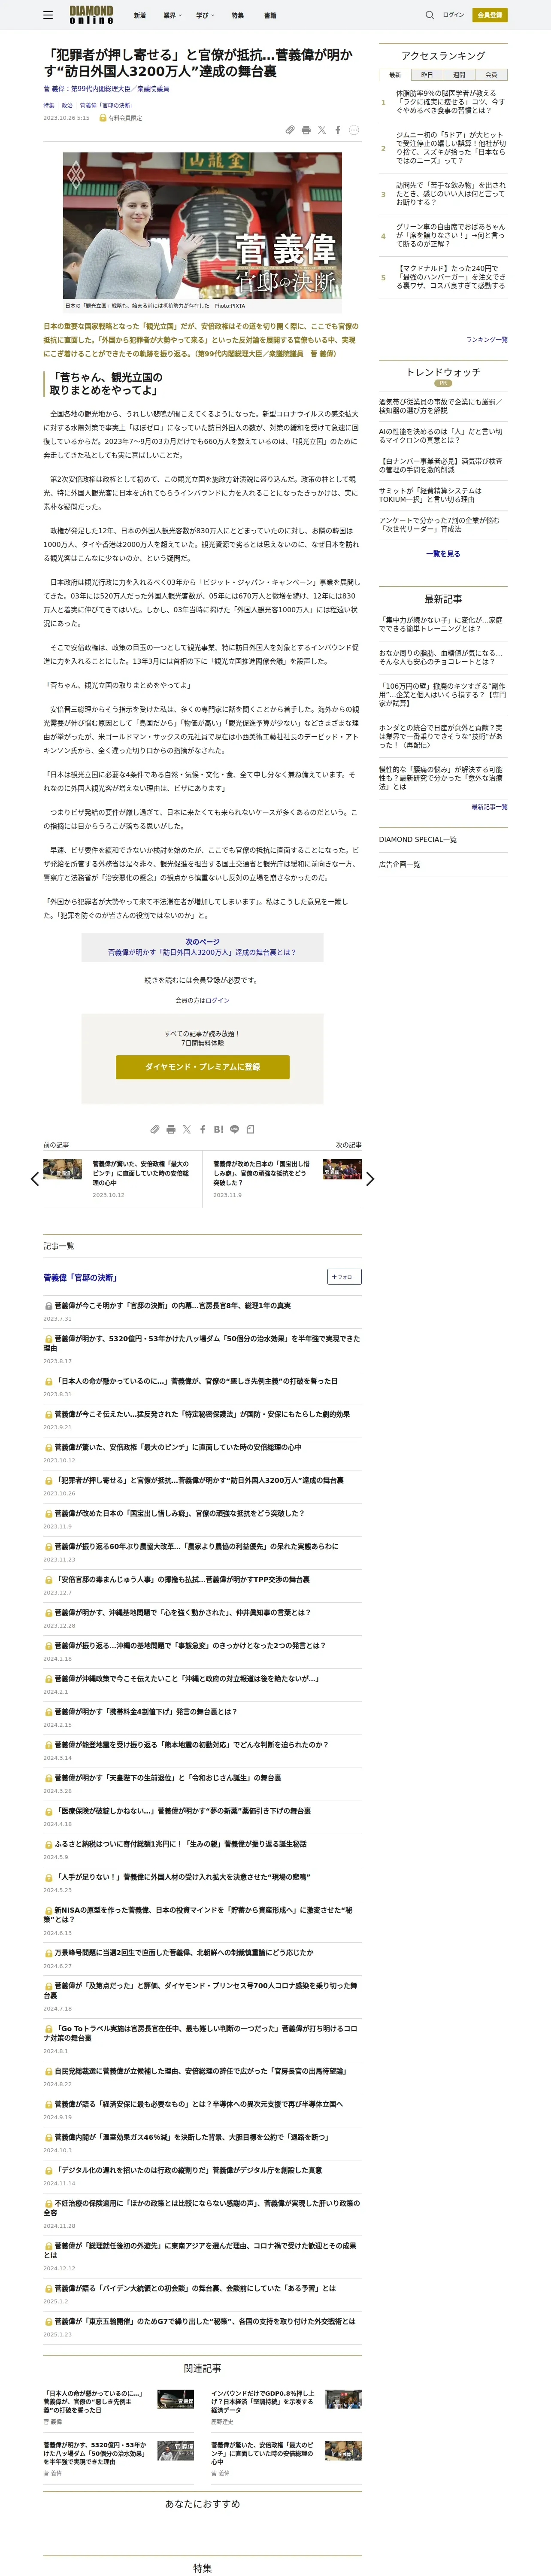Go to next article with right arrow

coord(370,1179)
